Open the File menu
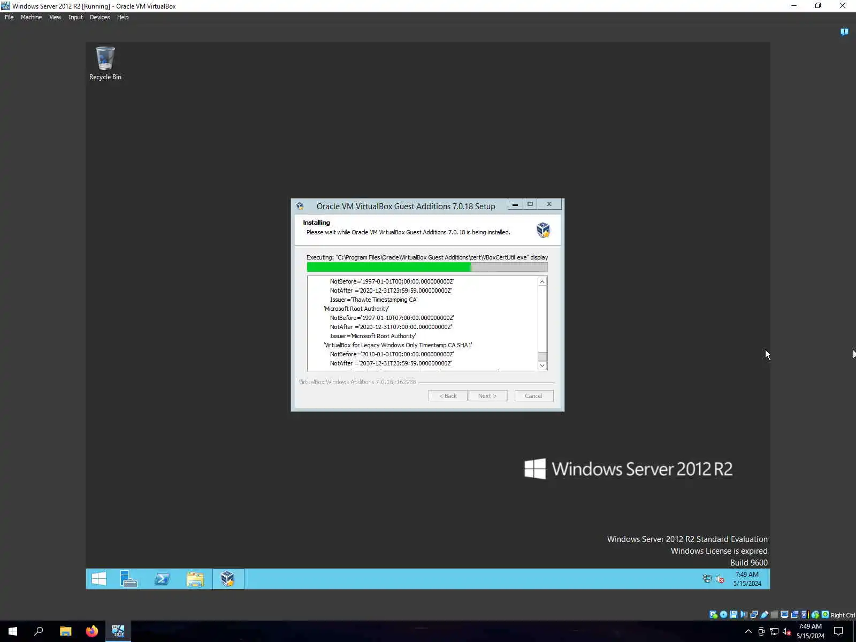Screen dimensions: 856x642 click(9, 17)
